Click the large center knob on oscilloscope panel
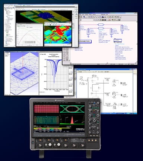This screenshot has height=161, width=143. point(94,121)
